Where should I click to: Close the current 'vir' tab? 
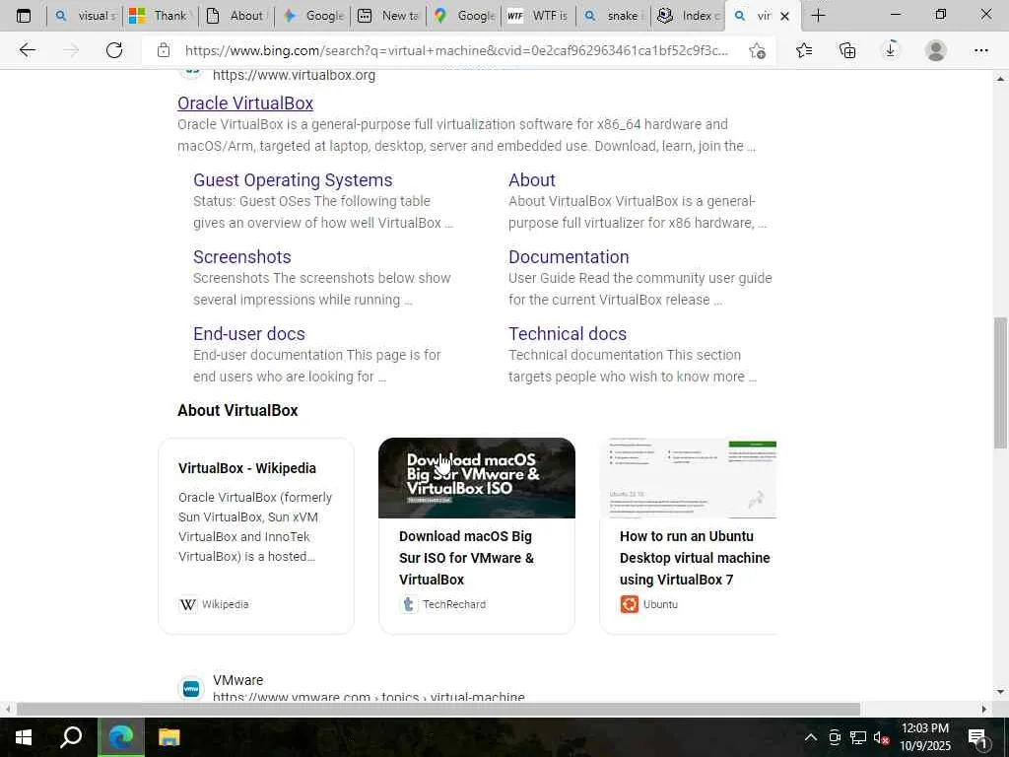[x=784, y=16]
